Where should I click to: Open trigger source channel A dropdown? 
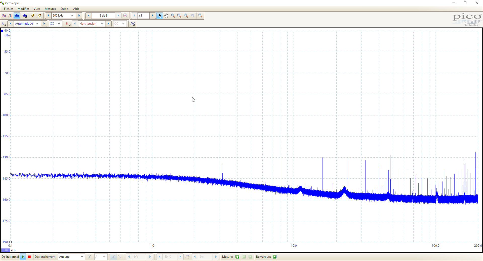pyautogui.click(x=101, y=257)
